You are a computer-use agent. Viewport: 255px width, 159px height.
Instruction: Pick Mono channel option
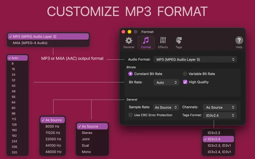(x=92, y=152)
